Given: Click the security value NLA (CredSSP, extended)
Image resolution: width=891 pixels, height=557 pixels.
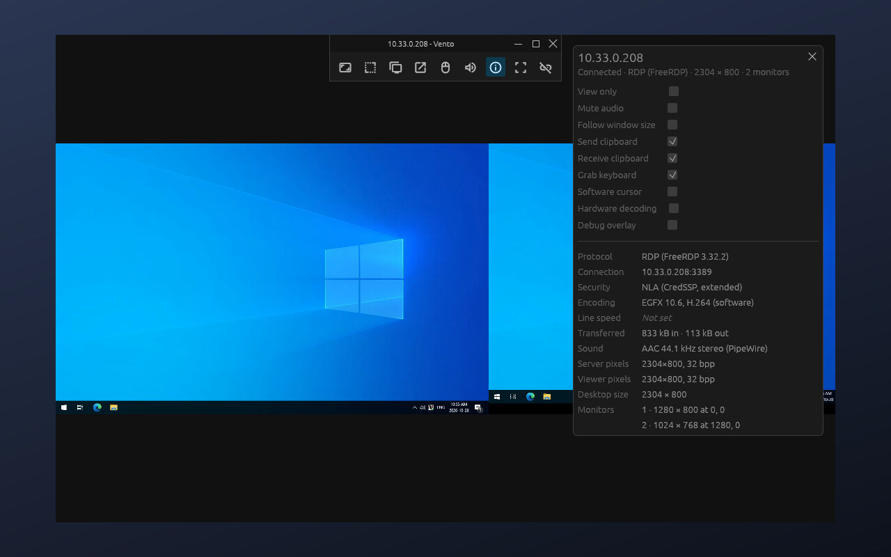Looking at the screenshot, I should 692,288.
